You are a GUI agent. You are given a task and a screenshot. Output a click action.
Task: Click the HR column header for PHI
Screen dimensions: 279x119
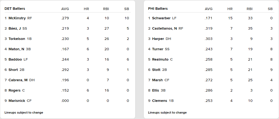pos(230,9)
